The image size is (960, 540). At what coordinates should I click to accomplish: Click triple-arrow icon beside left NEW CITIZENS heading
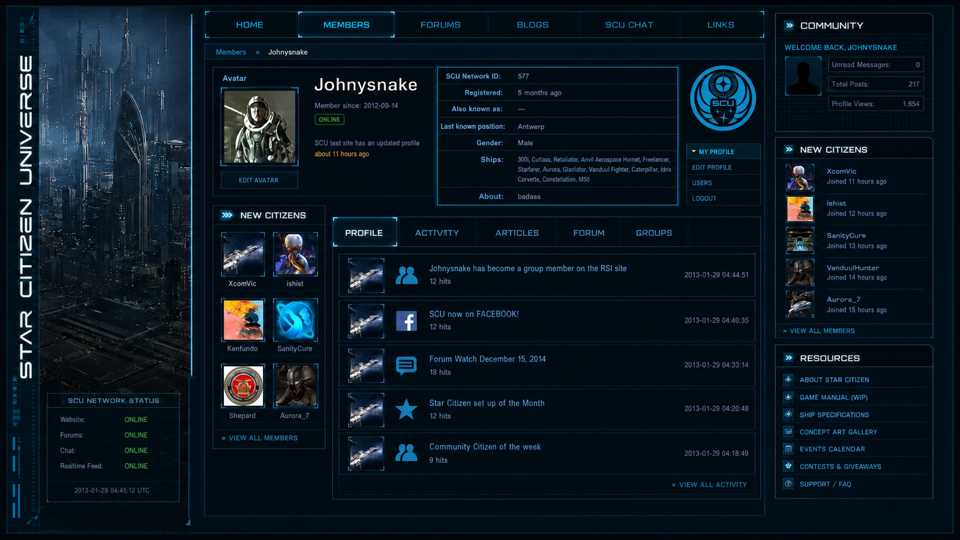pos(227,215)
